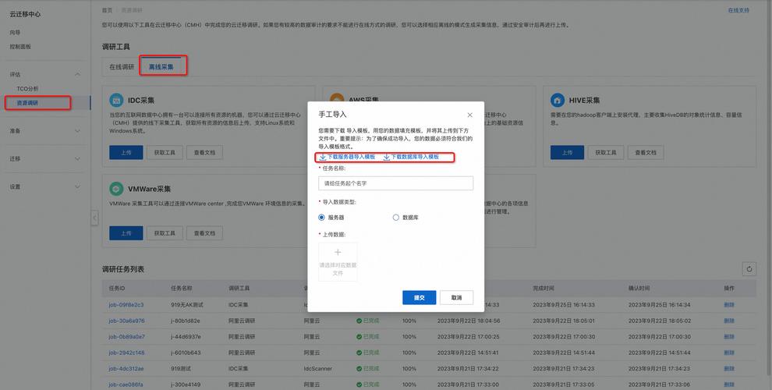
Task: Collapse the sidebar using the arrow handle
Action: point(94,218)
